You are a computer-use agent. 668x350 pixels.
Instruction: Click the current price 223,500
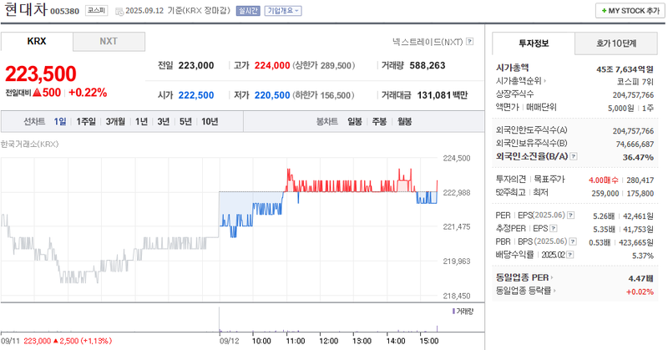click(x=41, y=74)
